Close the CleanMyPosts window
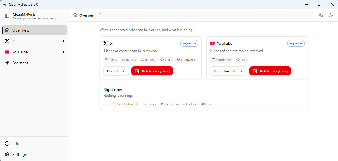This screenshot has height=161, width=338. (332, 4)
